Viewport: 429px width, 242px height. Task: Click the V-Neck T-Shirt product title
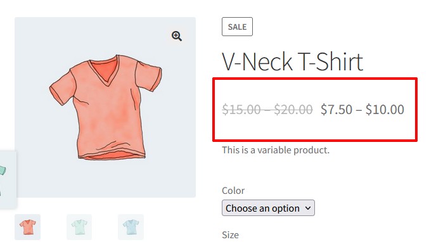292,61
